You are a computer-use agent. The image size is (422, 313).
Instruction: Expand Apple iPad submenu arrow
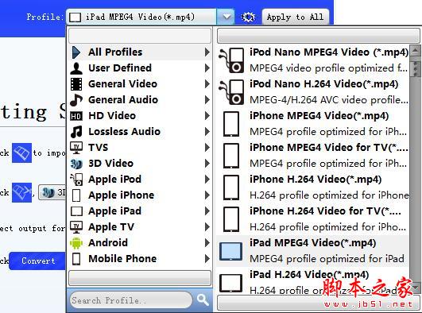(x=207, y=211)
